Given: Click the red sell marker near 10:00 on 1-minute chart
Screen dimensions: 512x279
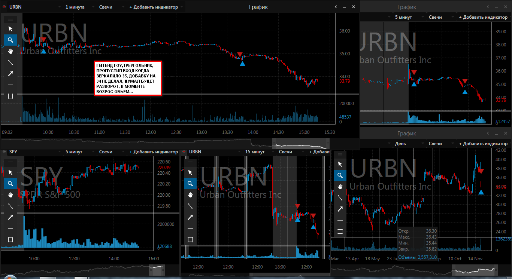Looking at the screenshot, I should [x=43, y=40].
